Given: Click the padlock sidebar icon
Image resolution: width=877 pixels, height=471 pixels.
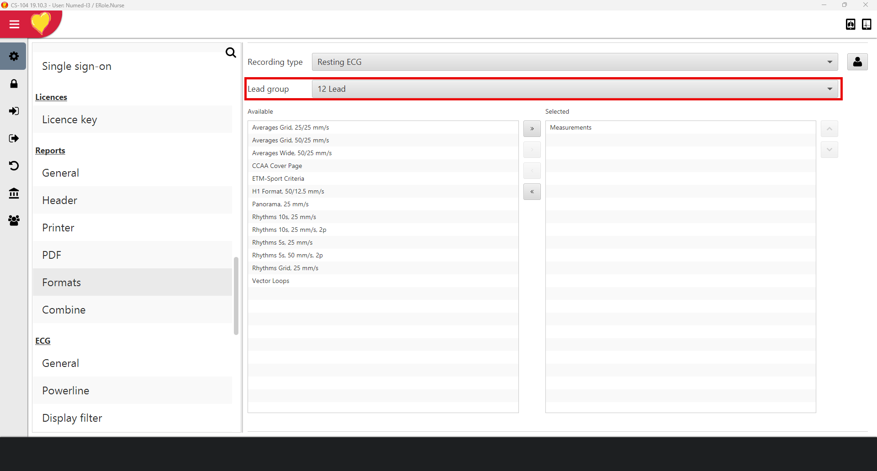Looking at the screenshot, I should click(x=14, y=84).
